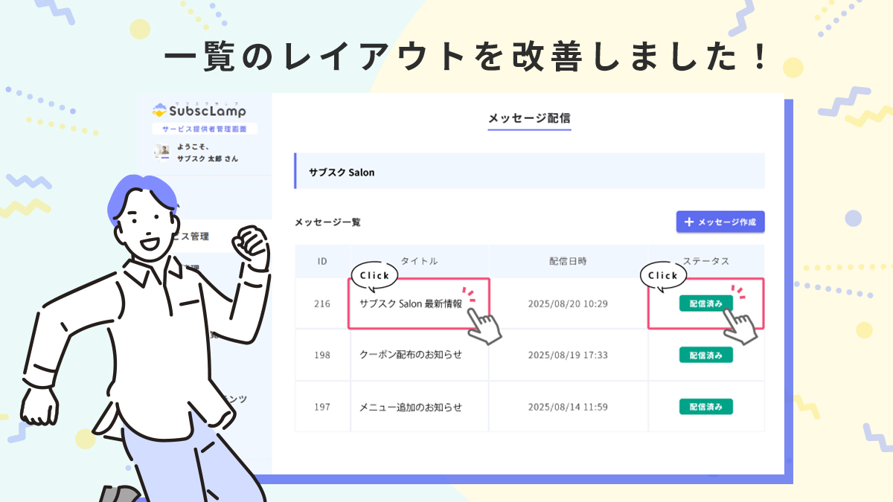Open the メニュー追加のお知らせ message title
The height and width of the screenshot is (502, 893).
[410, 407]
